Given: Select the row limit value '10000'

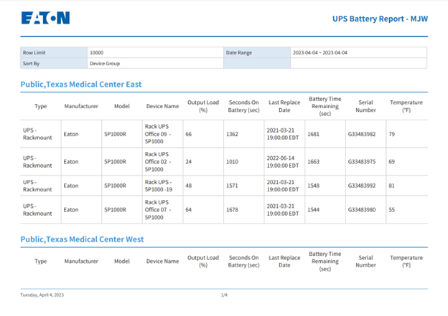Looking at the screenshot, I should coord(97,52).
